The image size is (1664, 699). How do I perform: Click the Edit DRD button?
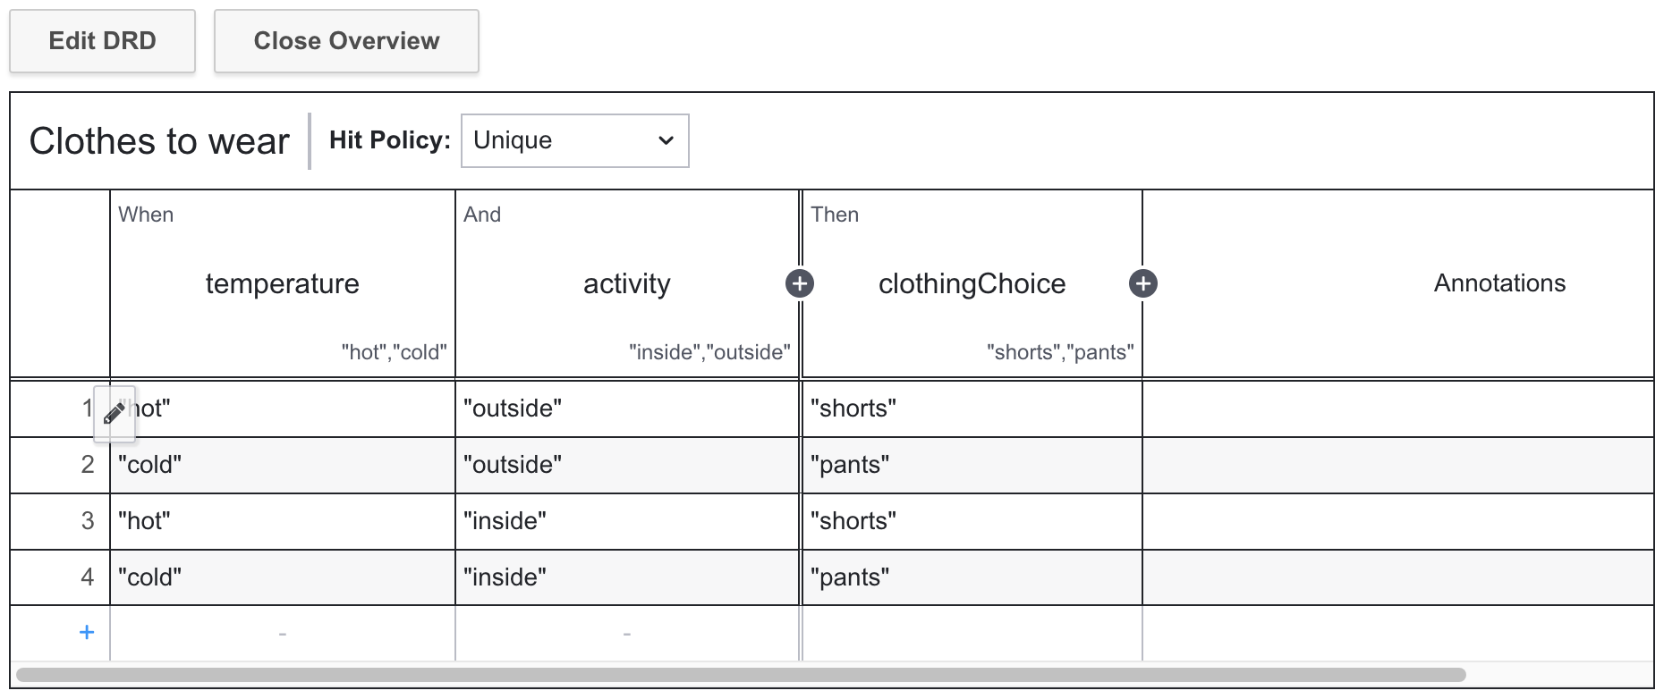point(102,41)
